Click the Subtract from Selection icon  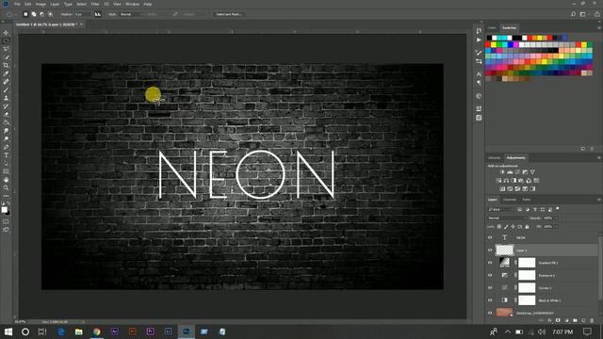41,14
